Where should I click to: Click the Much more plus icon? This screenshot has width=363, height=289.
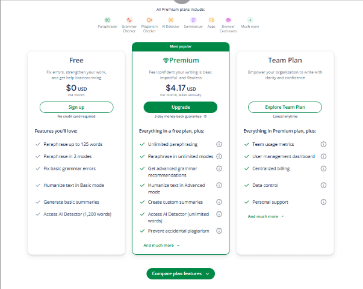pyautogui.click(x=250, y=20)
